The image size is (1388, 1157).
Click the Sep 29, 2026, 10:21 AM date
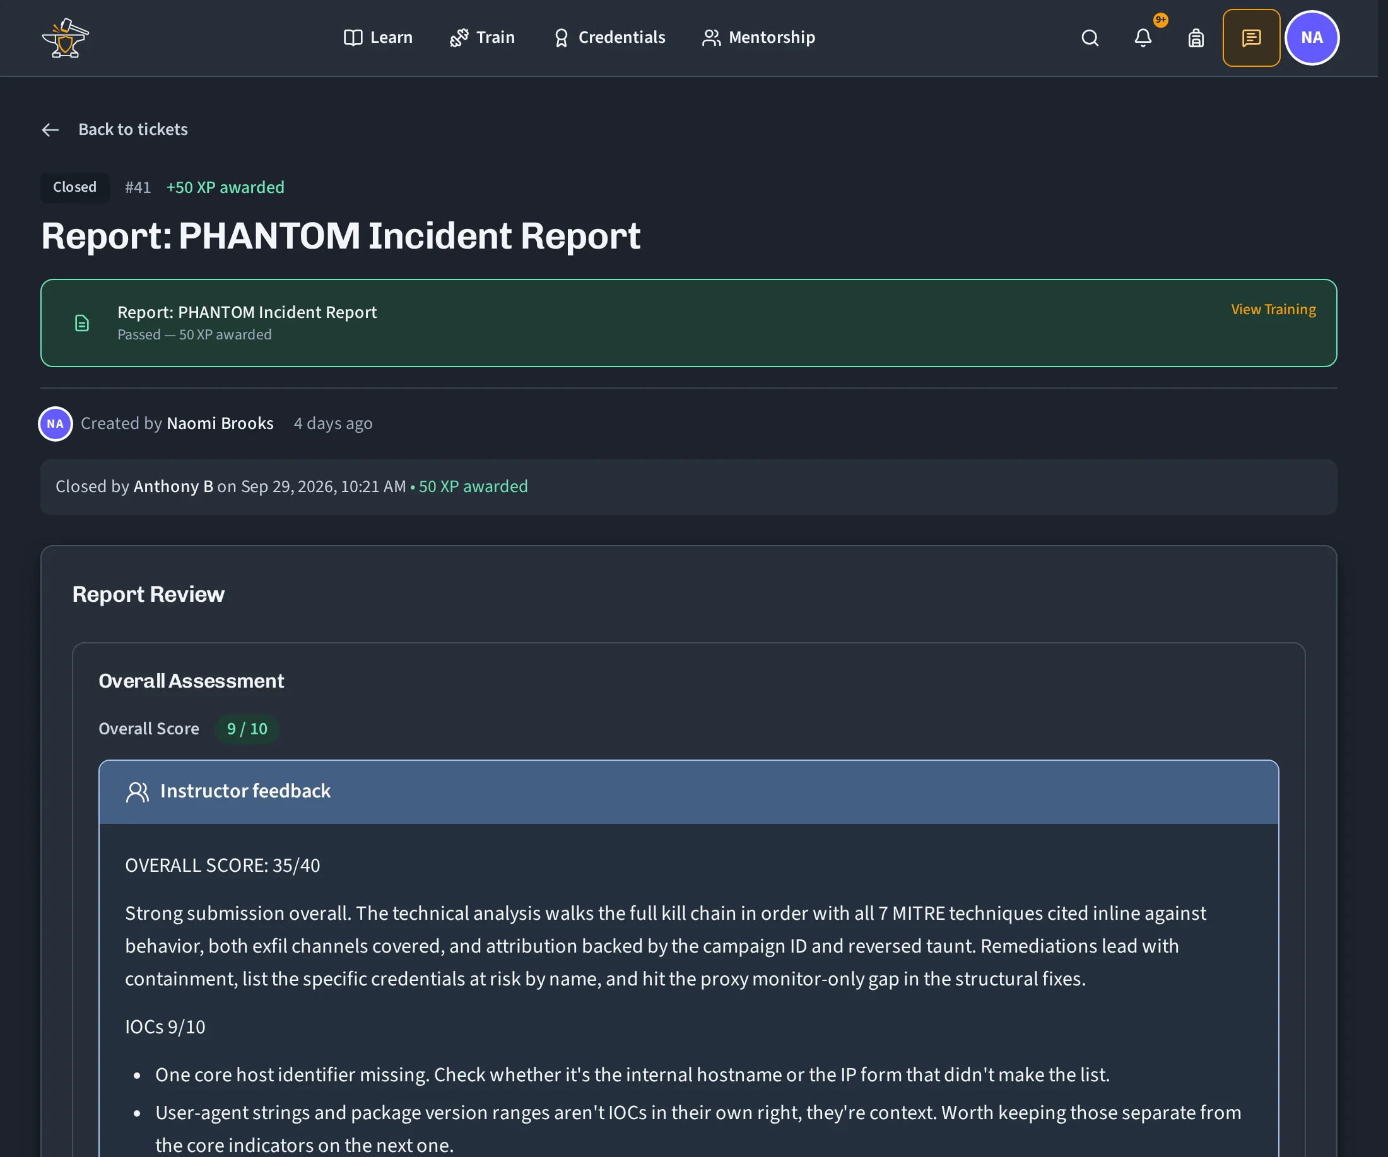point(323,486)
